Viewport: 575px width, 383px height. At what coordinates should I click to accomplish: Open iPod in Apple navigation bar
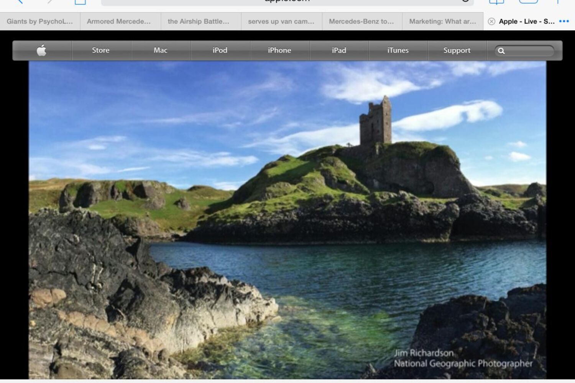(220, 50)
